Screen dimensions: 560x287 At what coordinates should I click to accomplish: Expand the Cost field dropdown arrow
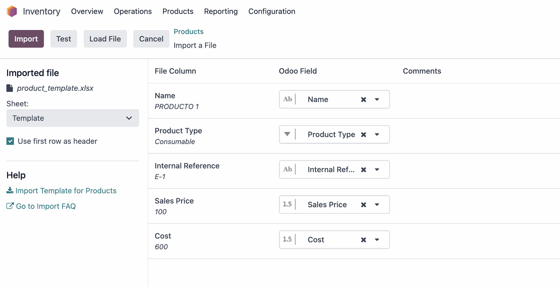[x=377, y=240]
